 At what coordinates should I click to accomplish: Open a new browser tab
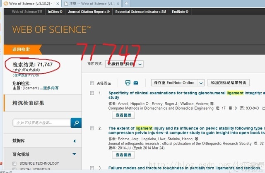[x=126, y=3]
